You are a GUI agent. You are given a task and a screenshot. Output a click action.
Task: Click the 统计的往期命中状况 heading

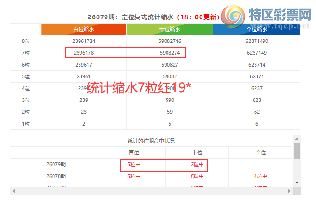tap(151, 141)
